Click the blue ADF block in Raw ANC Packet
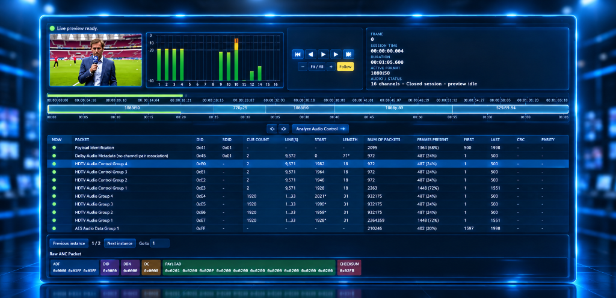The image size is (616, 298). coord(75,267)
